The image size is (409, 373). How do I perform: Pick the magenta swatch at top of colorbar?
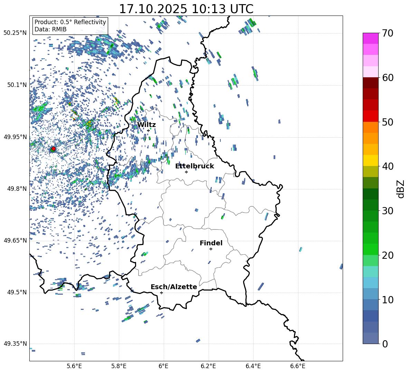tap(371, 38)
